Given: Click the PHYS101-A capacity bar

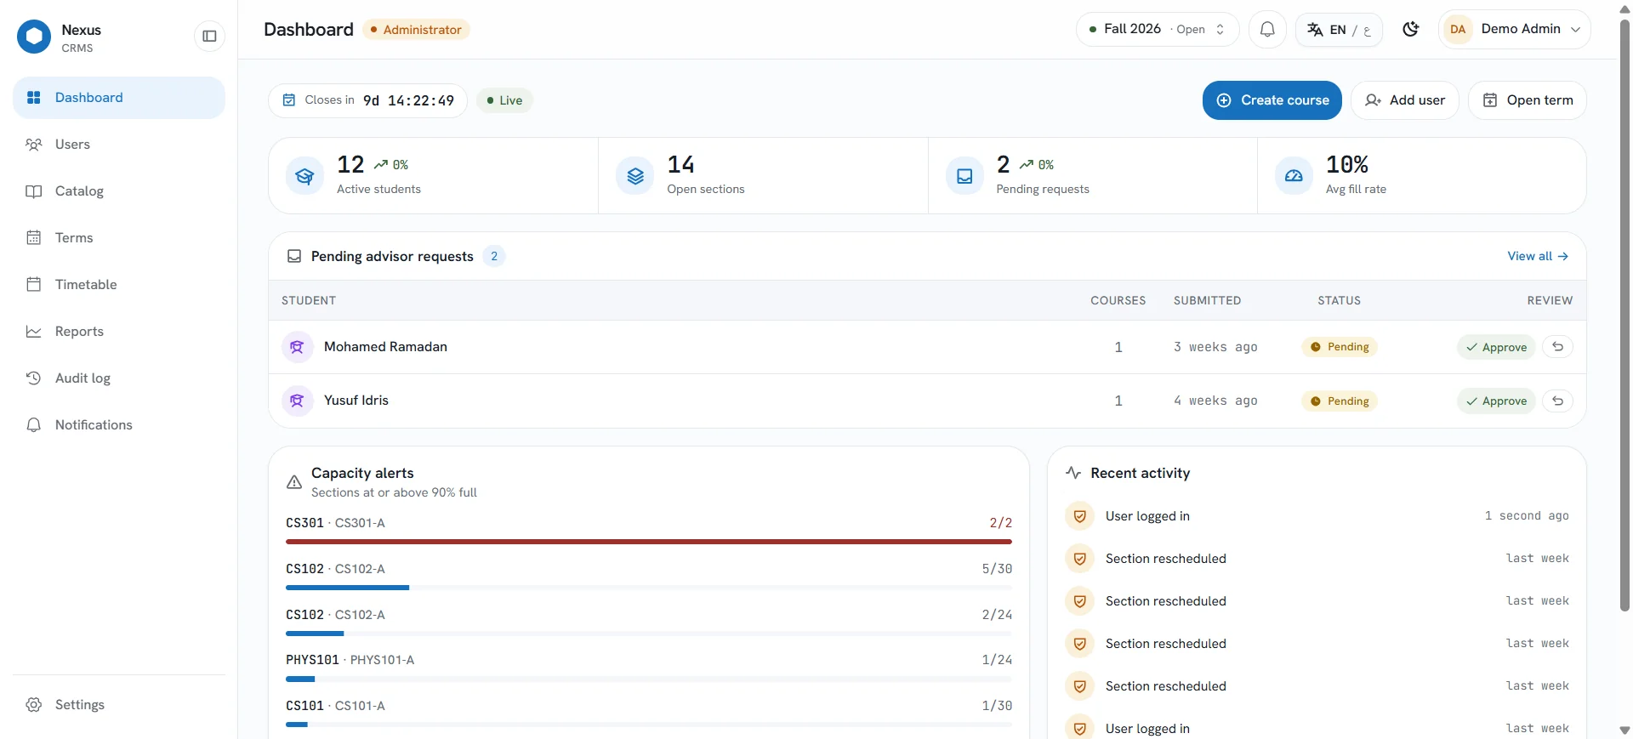Looking at the screenshot, I should click(649, 679).
